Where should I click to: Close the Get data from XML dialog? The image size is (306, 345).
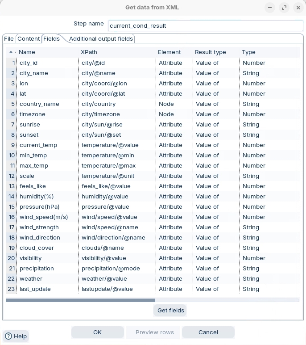click(x=298, y=8)
